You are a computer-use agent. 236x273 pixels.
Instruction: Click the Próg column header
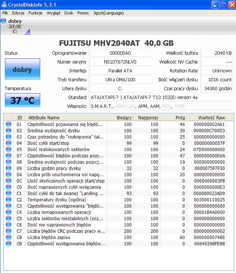click(x=173, y=118)
